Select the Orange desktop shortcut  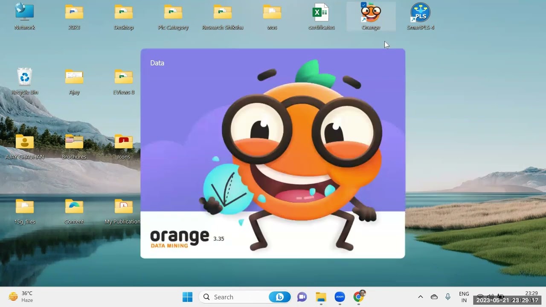(x=371, y=17)
